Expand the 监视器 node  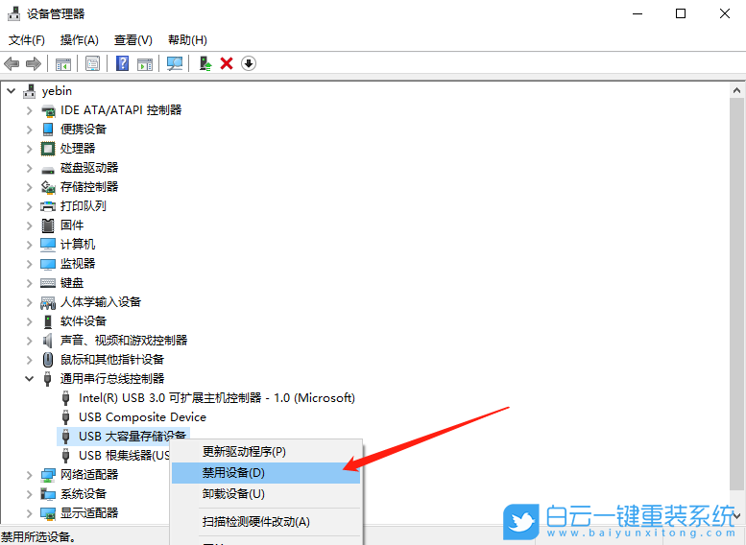pyautogui.click(x=30, y=264)
